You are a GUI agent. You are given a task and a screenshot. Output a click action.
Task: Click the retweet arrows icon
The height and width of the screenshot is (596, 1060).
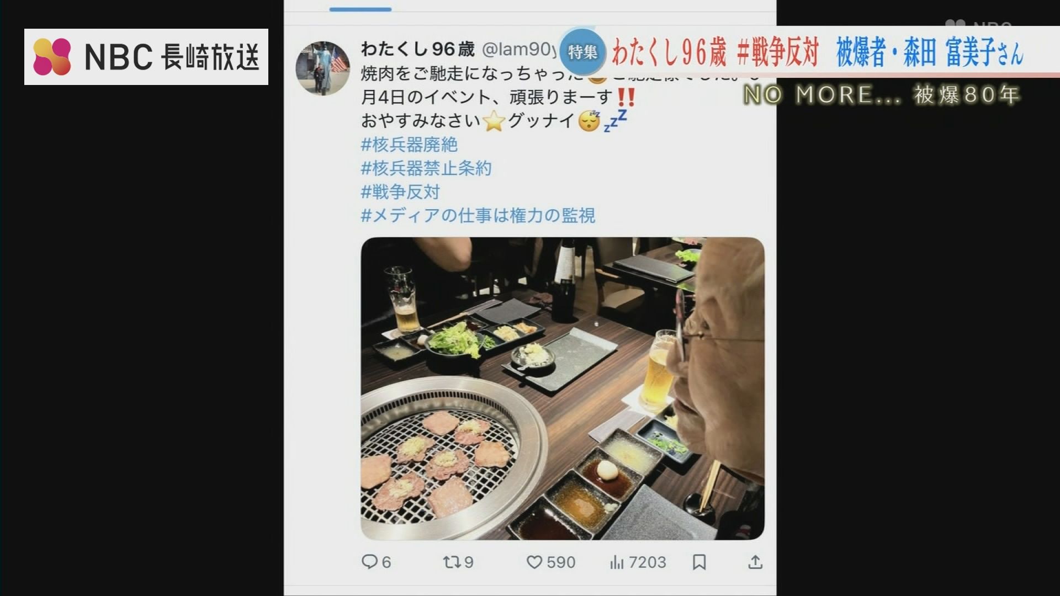(451, 562)
